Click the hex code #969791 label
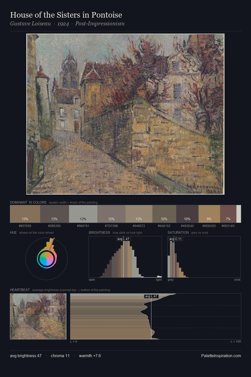 click(x=83, y=226)
